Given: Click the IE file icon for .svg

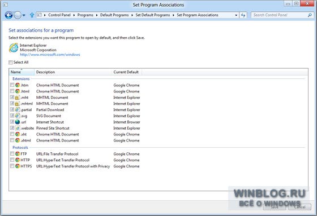Looking at the screenshot, I should coord(18,116).
